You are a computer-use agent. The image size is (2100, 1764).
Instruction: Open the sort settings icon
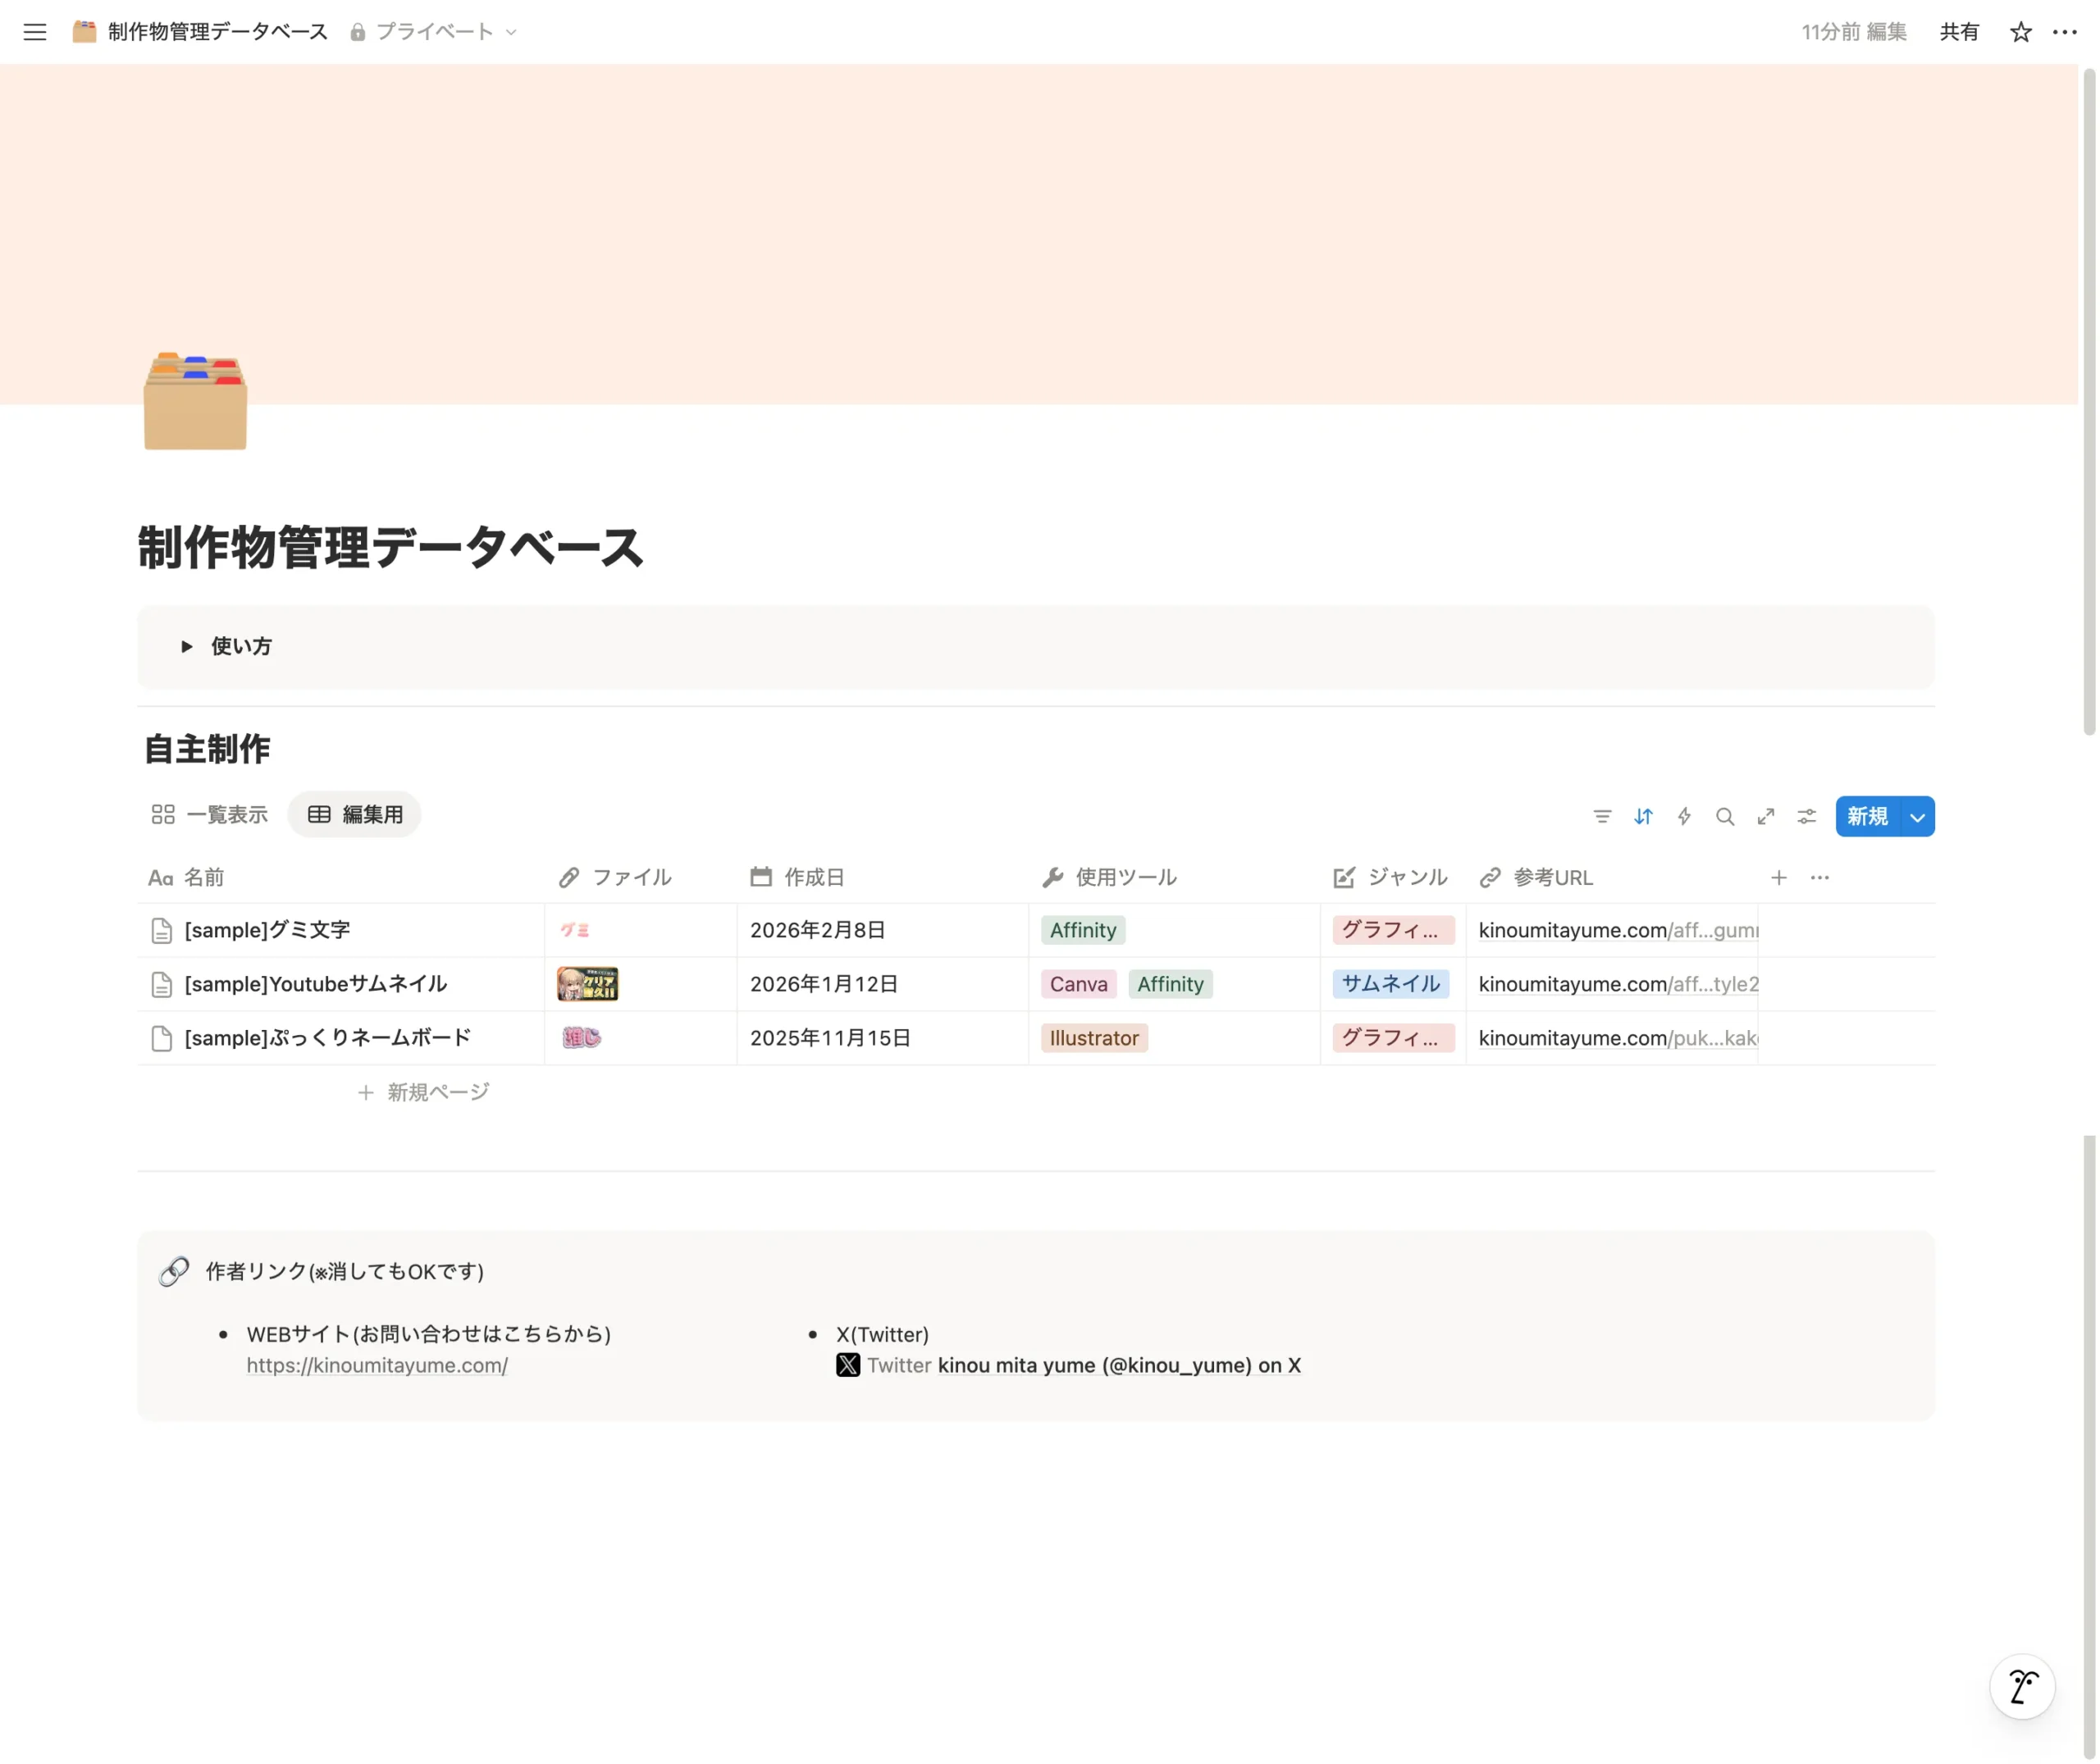pos(1643,816)
